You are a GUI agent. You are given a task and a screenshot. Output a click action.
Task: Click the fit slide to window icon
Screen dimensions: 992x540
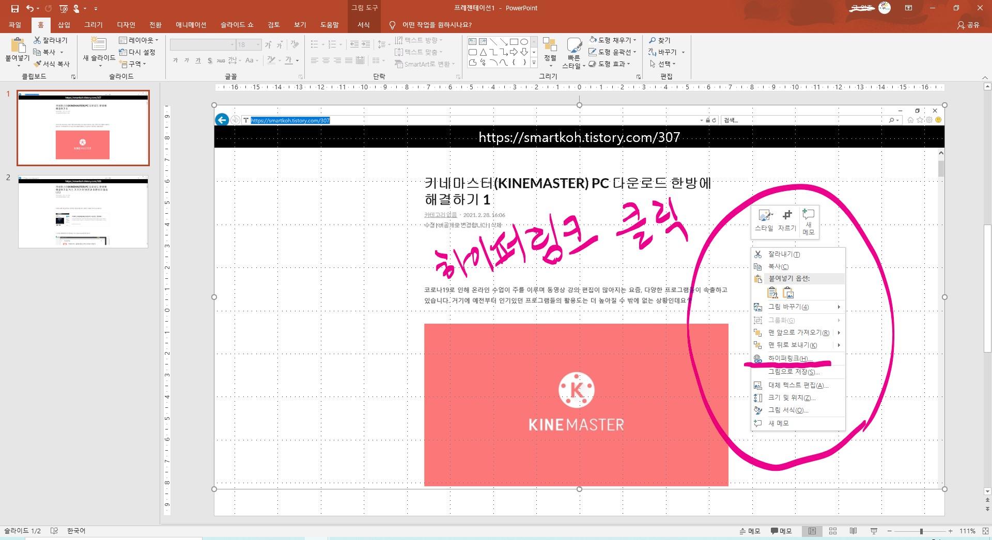pos(985,531)
